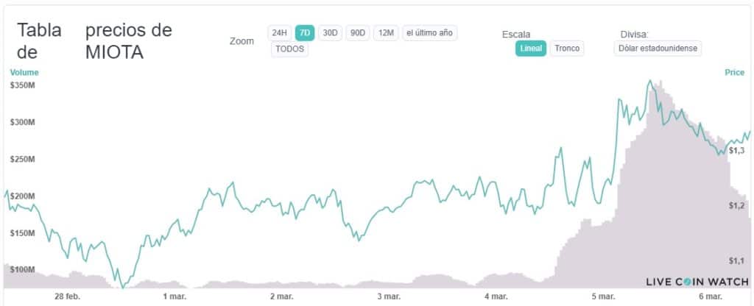Screen dimensions: 754x306
Task: Click the TODOS zoom button
Action: tap(289, 49)
